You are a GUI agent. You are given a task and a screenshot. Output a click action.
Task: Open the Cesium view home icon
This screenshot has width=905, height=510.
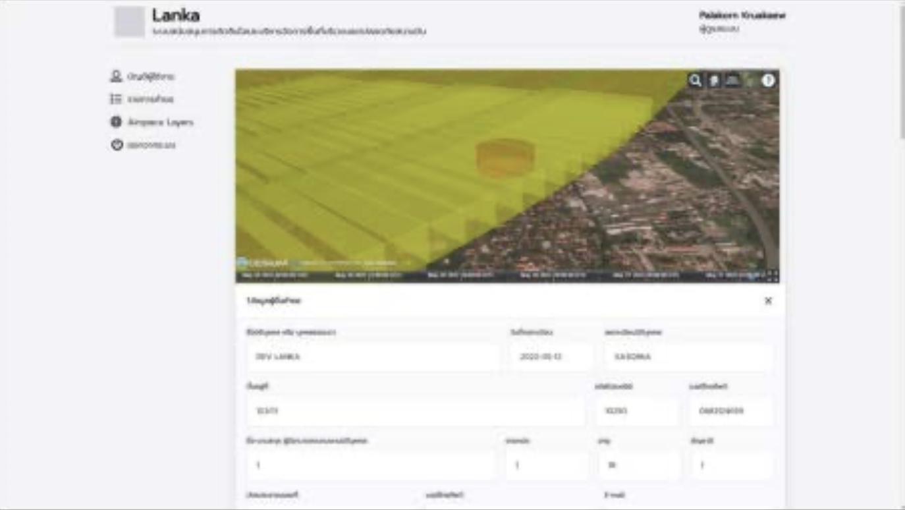click(x=714, y=80)
